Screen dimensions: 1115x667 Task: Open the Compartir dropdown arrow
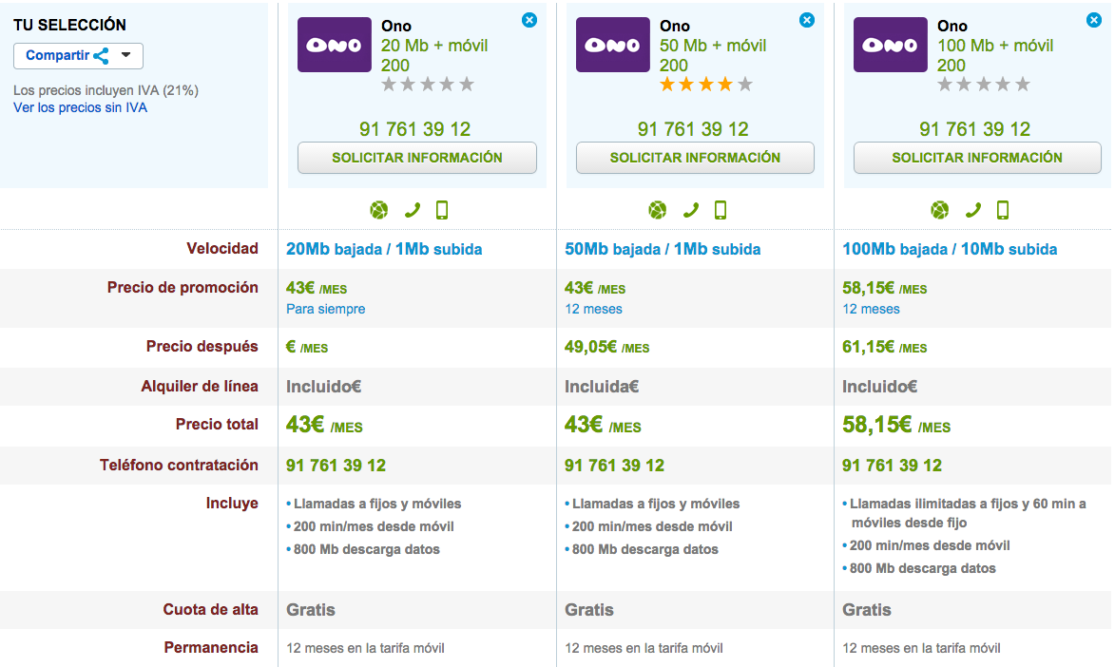[125, 55]
